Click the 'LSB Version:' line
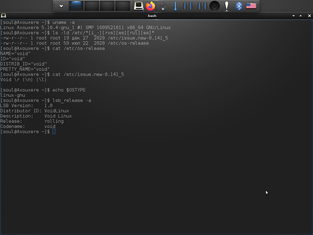Screen dimensions: 313x235 pos(27,106)
